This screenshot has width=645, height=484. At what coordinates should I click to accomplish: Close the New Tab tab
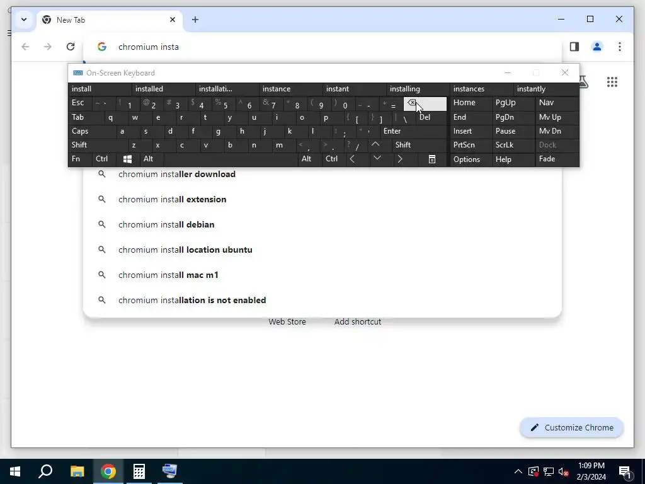point(173,20)
